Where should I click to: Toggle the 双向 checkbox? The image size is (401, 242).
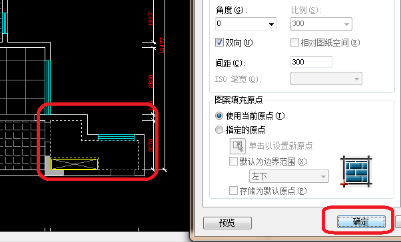(219, 43)
